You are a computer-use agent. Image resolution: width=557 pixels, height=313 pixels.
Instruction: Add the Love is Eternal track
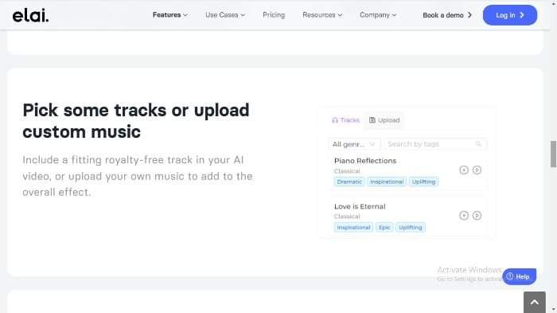coord(464,216)
